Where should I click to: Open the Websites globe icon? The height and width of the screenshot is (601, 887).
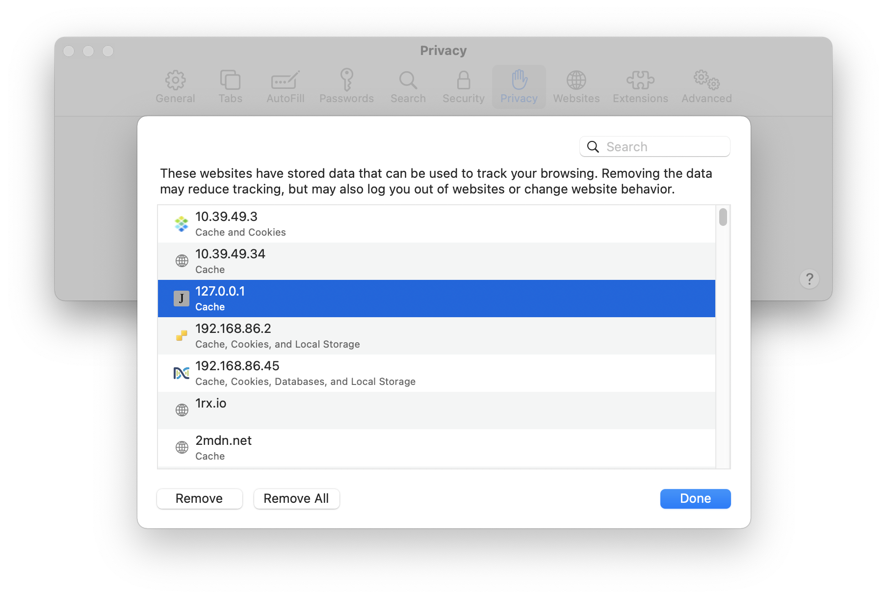[576, 86]
